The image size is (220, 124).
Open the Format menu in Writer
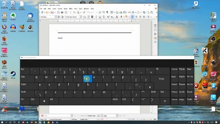pyautogui.click(x=60, y=9)
